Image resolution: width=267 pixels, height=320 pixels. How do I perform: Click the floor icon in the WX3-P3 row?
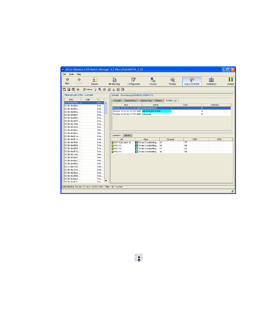click(137, 152)
